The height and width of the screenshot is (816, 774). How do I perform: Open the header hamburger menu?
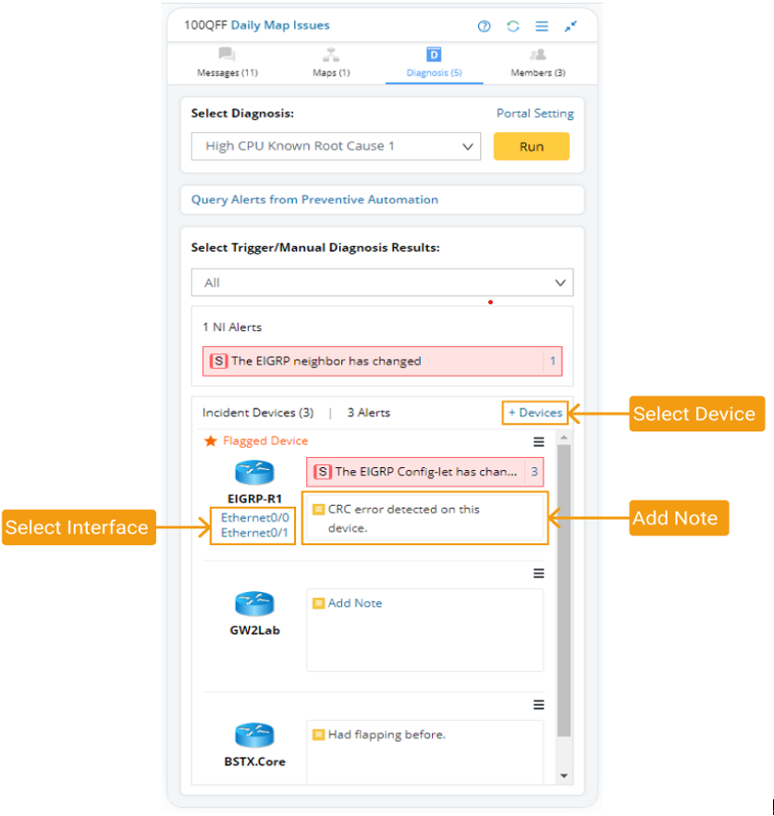[542, 26]
